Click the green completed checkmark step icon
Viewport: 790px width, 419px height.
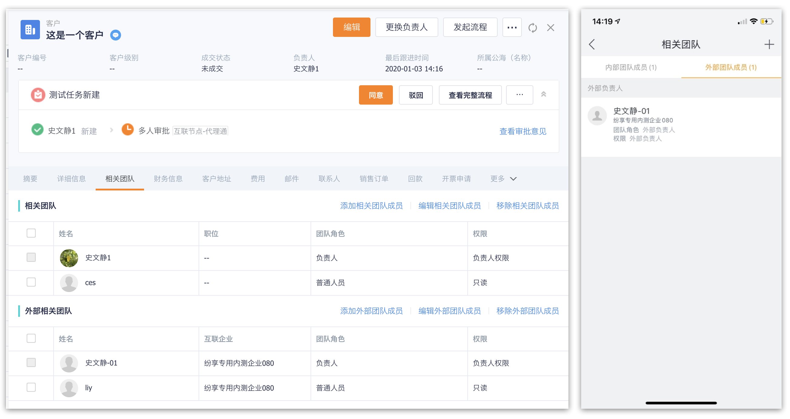coord(38,130)
